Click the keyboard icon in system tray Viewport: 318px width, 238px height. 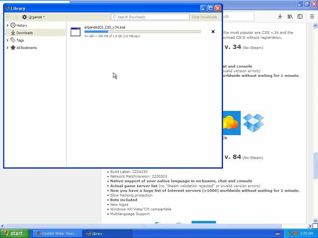click(x=278, y=234)
